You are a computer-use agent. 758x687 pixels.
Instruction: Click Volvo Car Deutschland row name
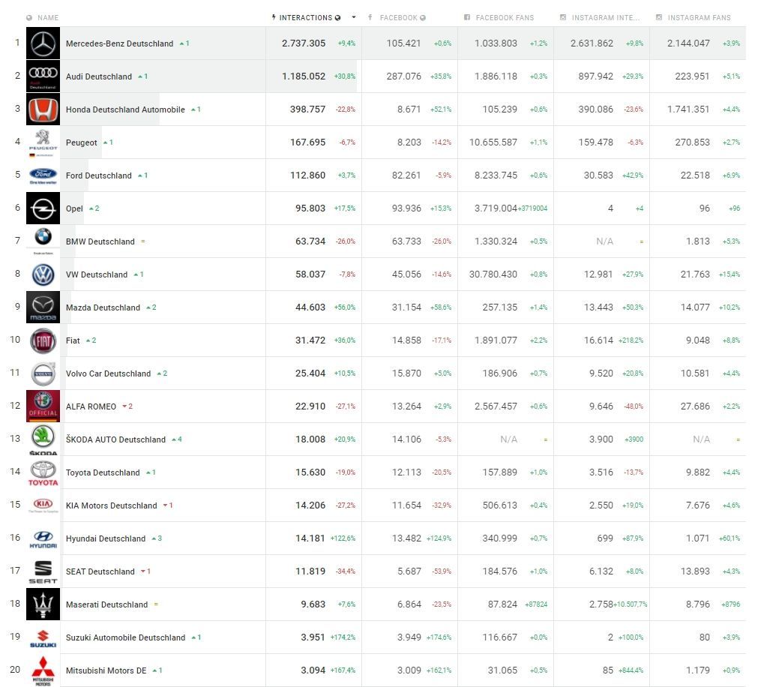tap(108, 373)
